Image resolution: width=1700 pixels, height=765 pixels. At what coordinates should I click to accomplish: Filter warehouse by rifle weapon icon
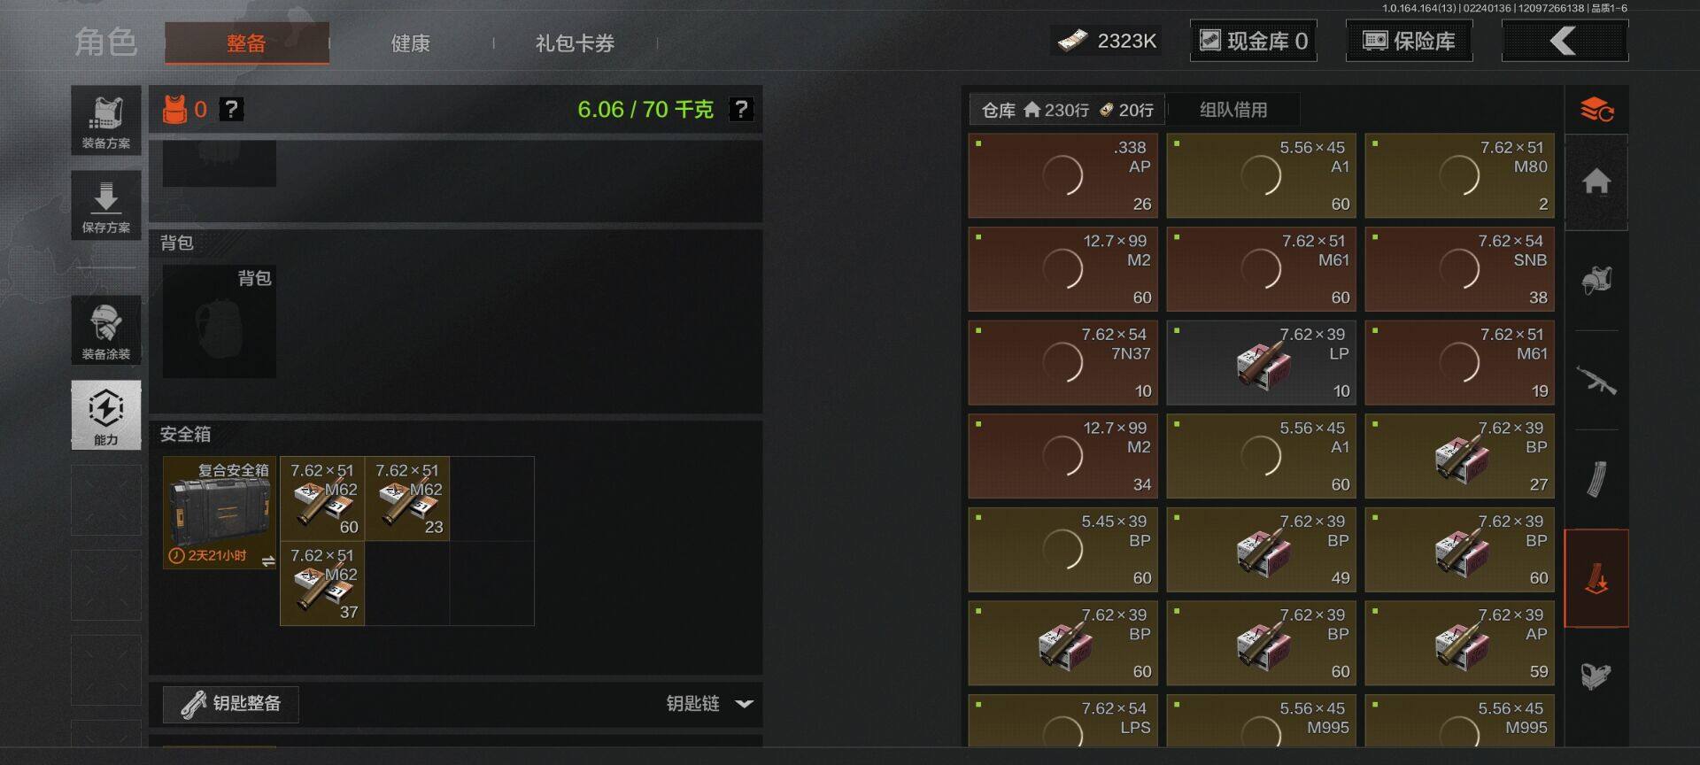[x=1596, y=381]
